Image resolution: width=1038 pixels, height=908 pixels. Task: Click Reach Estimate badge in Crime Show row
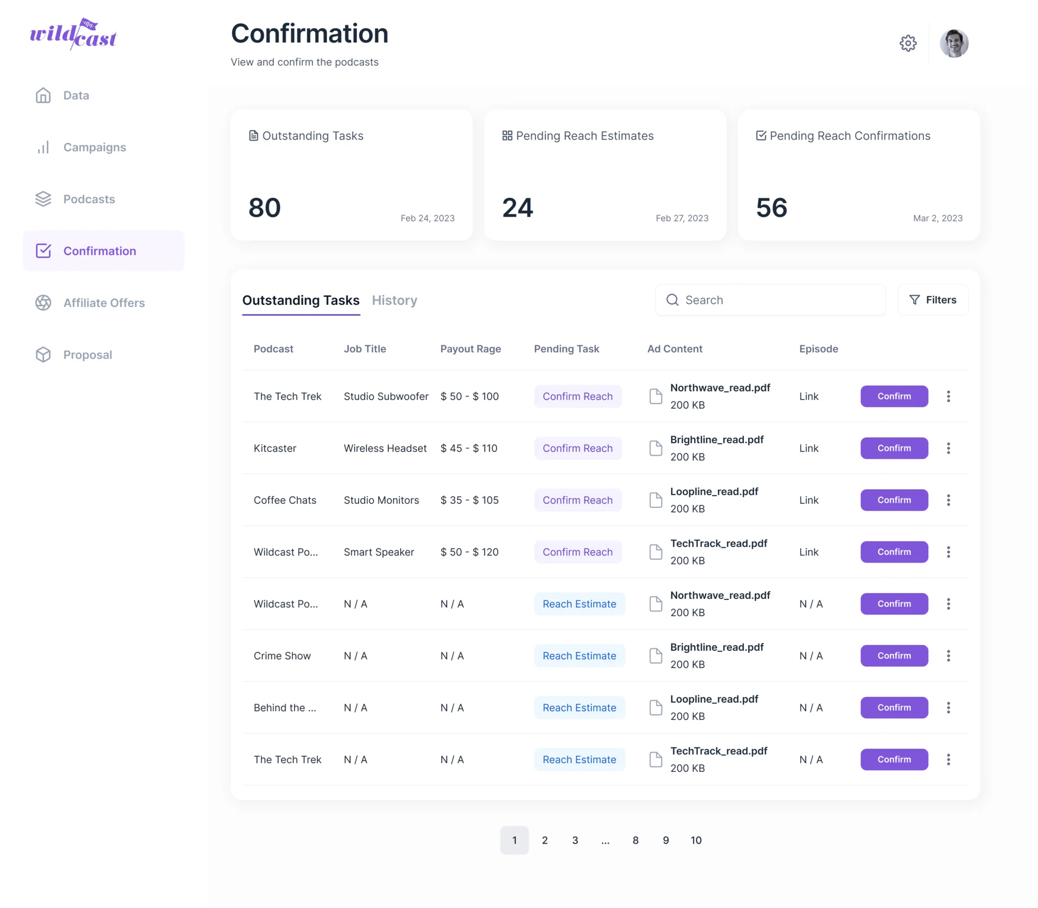579,656
